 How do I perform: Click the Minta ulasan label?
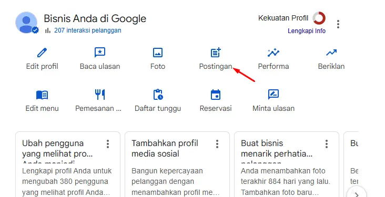pyautogui.click(x=273, y=108)
